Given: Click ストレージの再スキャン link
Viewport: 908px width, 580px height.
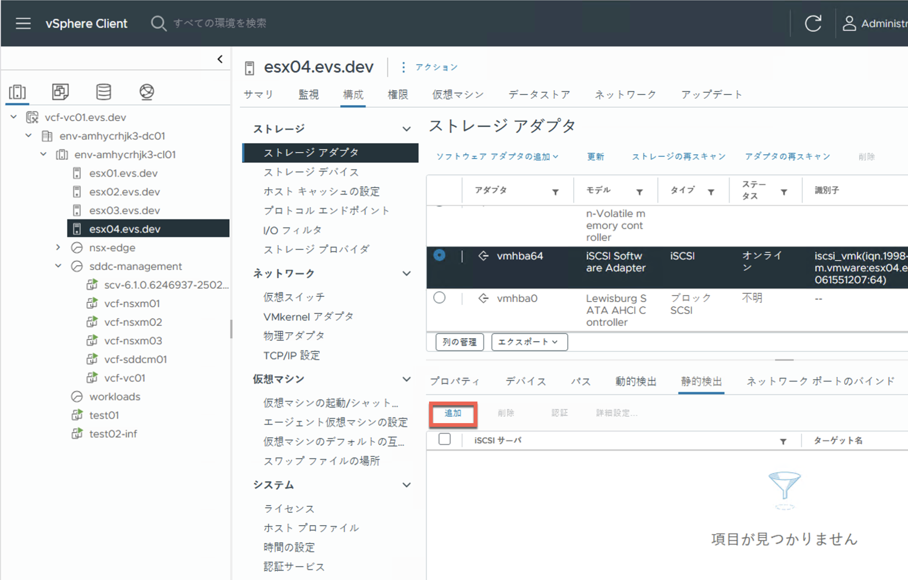Looking at the screenshot, I should coord(678,157).
